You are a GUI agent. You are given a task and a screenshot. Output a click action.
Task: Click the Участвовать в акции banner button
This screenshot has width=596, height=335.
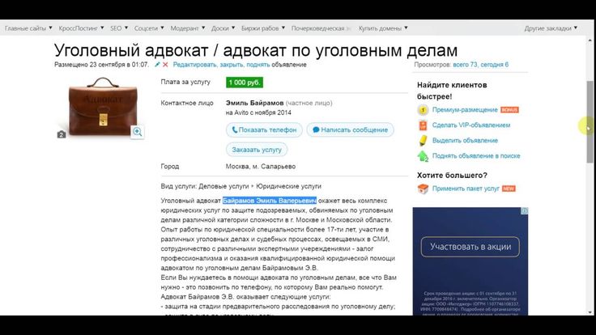(470, 247)
